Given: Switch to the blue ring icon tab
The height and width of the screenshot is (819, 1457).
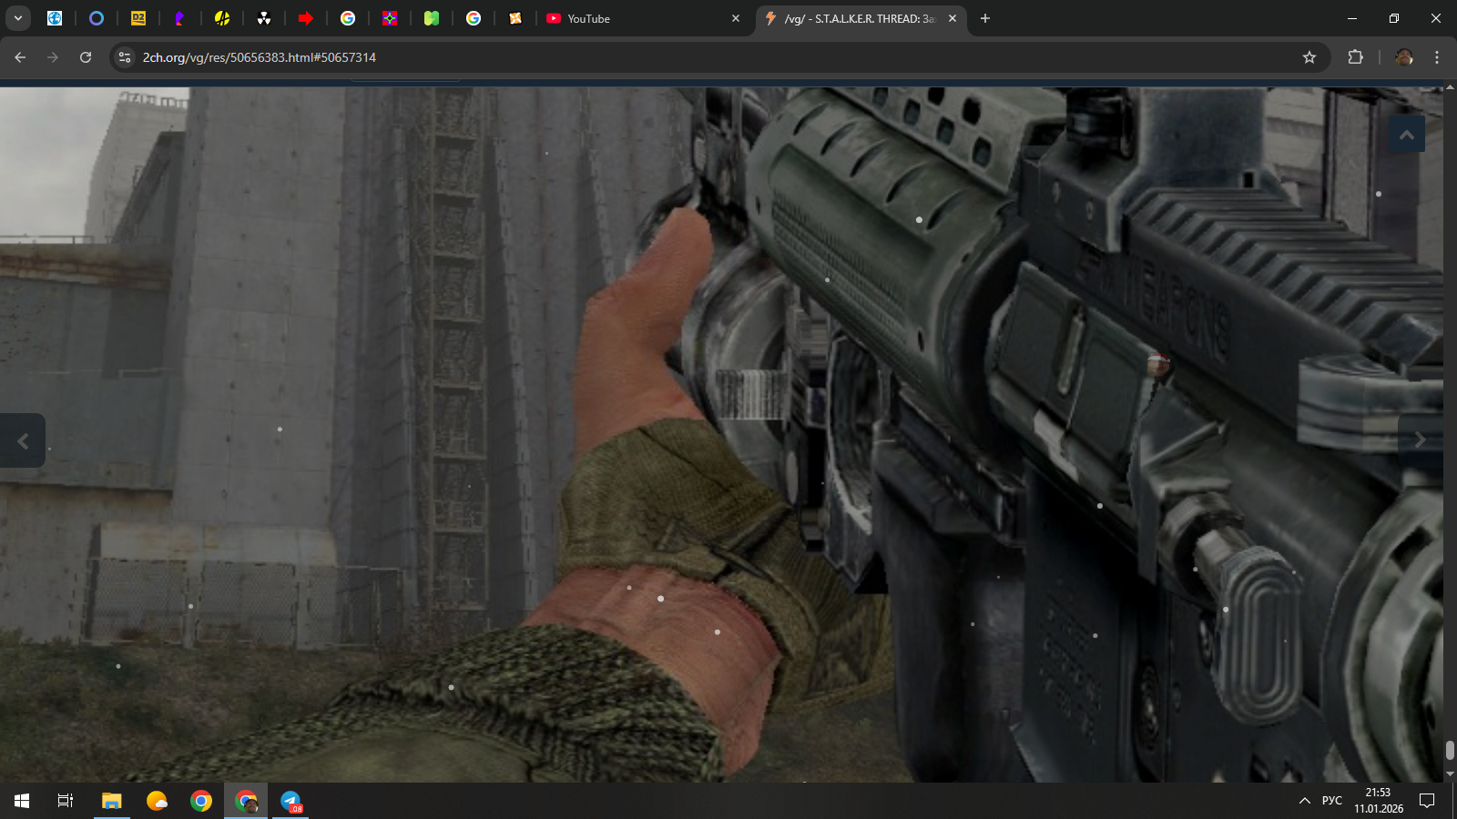Looking at the screenshot, I should coord(97,18).
